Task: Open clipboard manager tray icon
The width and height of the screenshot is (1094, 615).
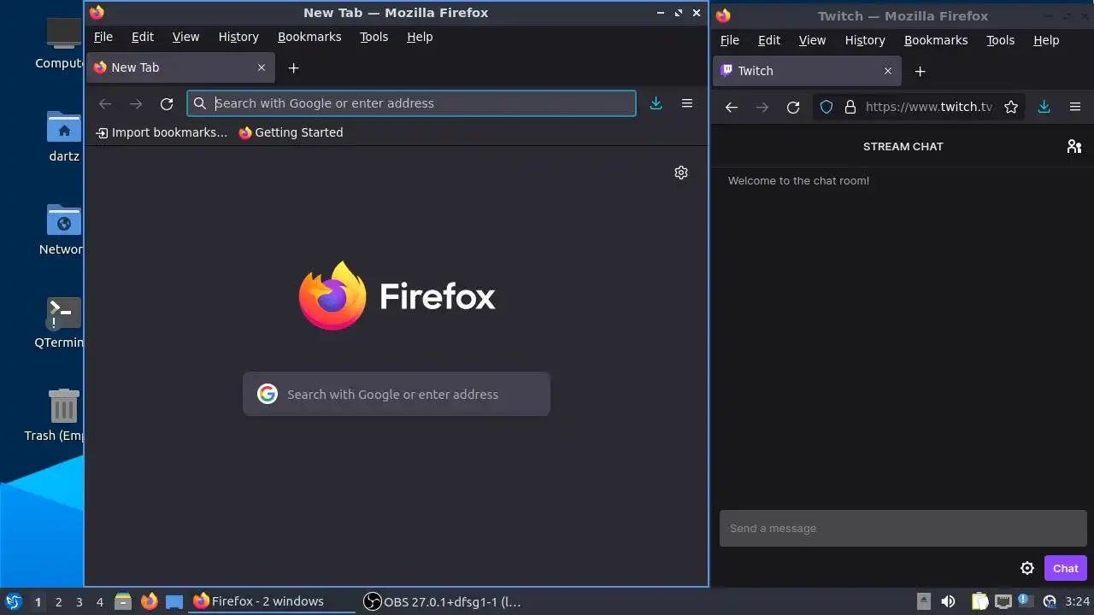Action: (x=979, y=601)
